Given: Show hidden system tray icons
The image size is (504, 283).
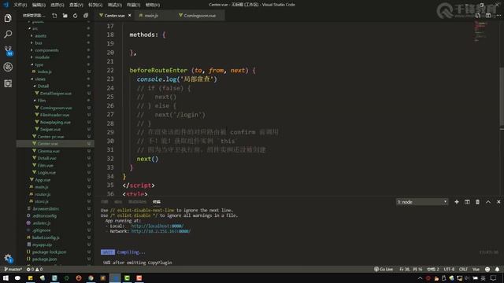Looking at the screenshot, I should [x=420, y=278].
